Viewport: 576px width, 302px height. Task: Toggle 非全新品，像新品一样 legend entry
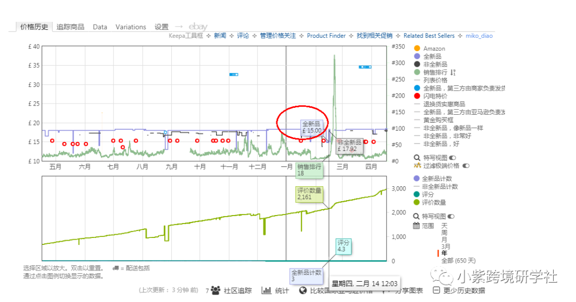pos(449,128)
